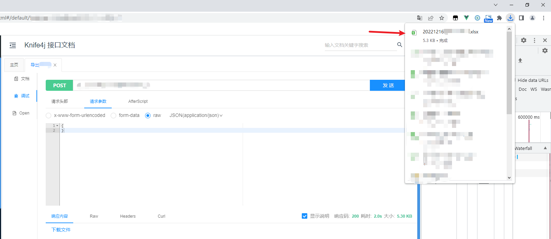Open the Vue devtools extension icon
This screenshot has height=239, width=551.
[x=466, y=18]
